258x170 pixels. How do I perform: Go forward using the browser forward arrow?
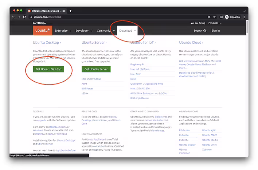[x=19, y=17]
